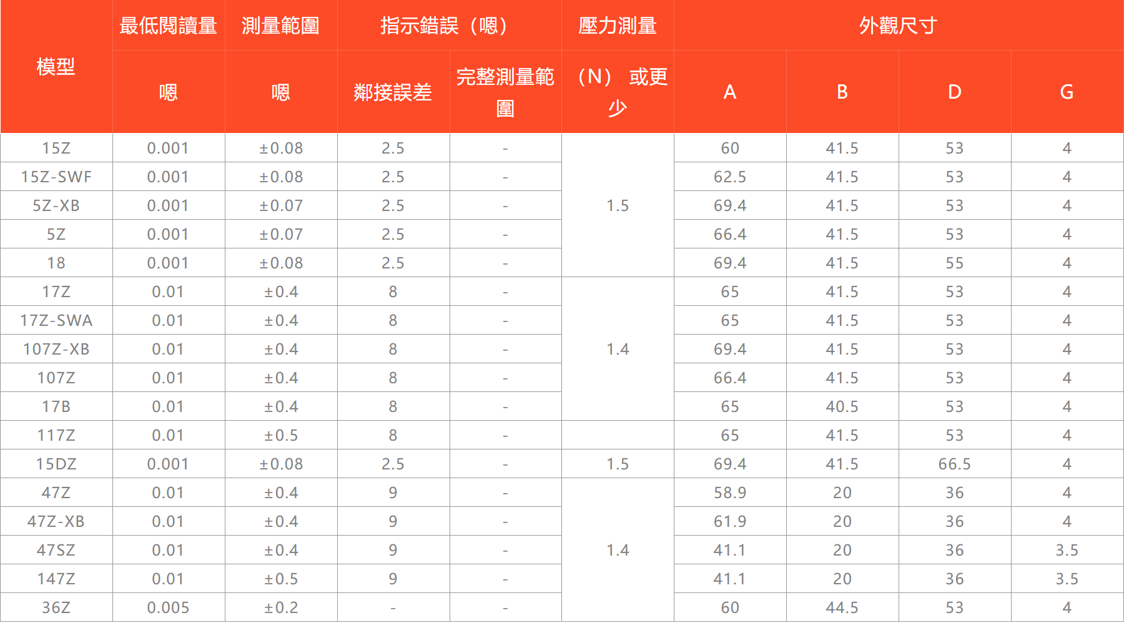Click the 62.5 value in column A

tap(730, 177)
